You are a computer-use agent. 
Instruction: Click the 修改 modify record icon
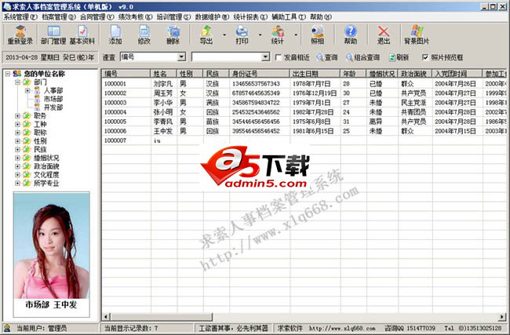(x=144, y=35)
